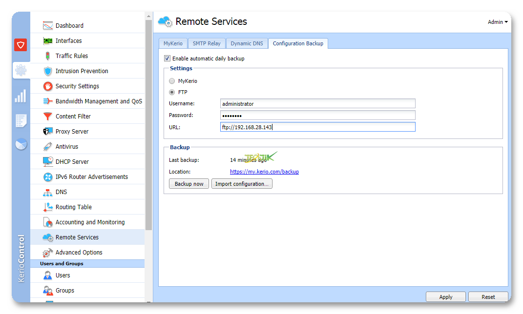Viewport: 523px width, 314px height.
Task: Open the Admin dropdown menu
Action: 498,22
